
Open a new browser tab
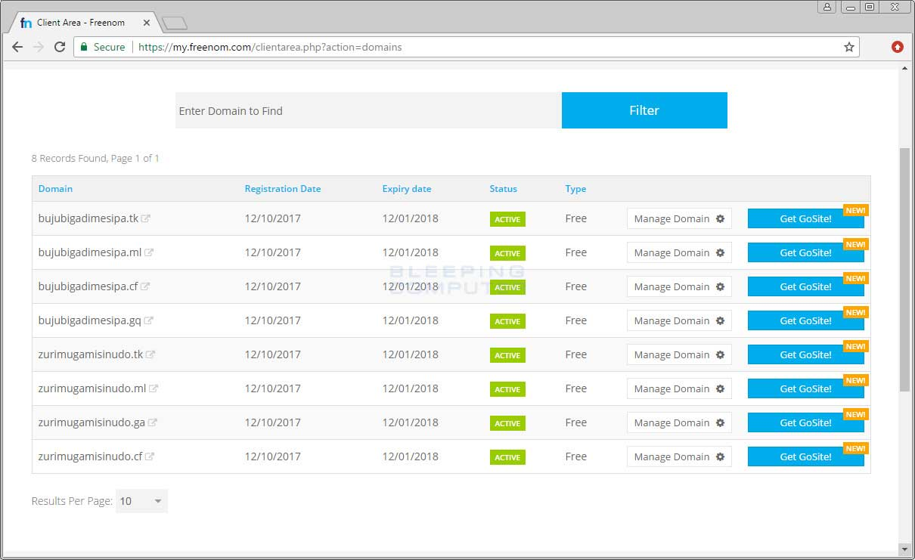(175, 23)
